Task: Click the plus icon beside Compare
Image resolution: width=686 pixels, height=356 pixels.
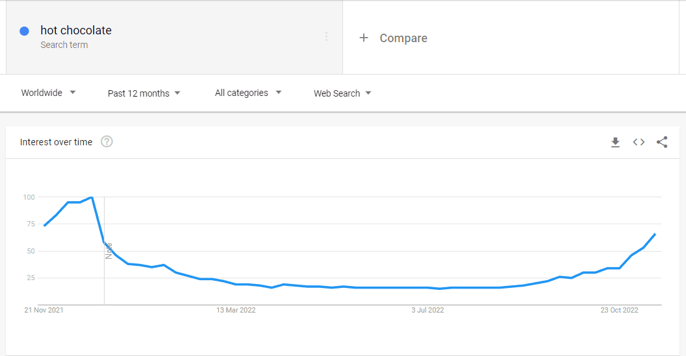Action: tap(364, 38)
